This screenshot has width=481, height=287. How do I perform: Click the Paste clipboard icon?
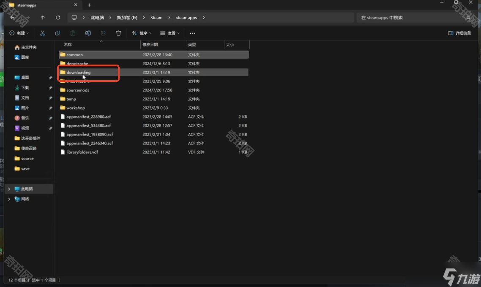(x=73, y=33)
